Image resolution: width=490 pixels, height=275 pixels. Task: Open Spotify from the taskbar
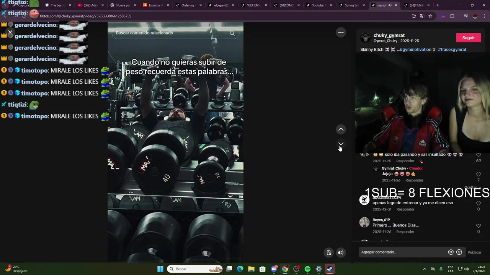coord(307,269)
